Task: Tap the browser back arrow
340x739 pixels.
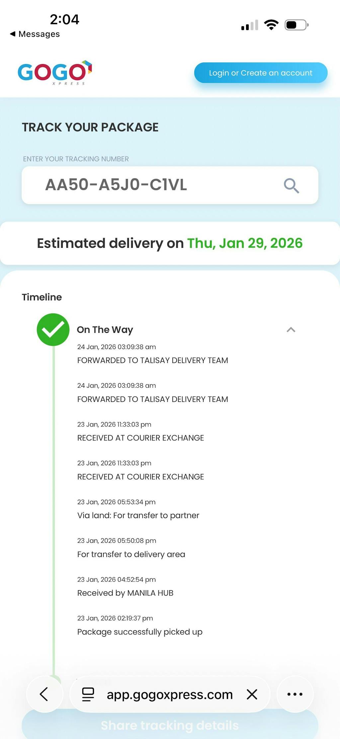Action: click(44, 694)
